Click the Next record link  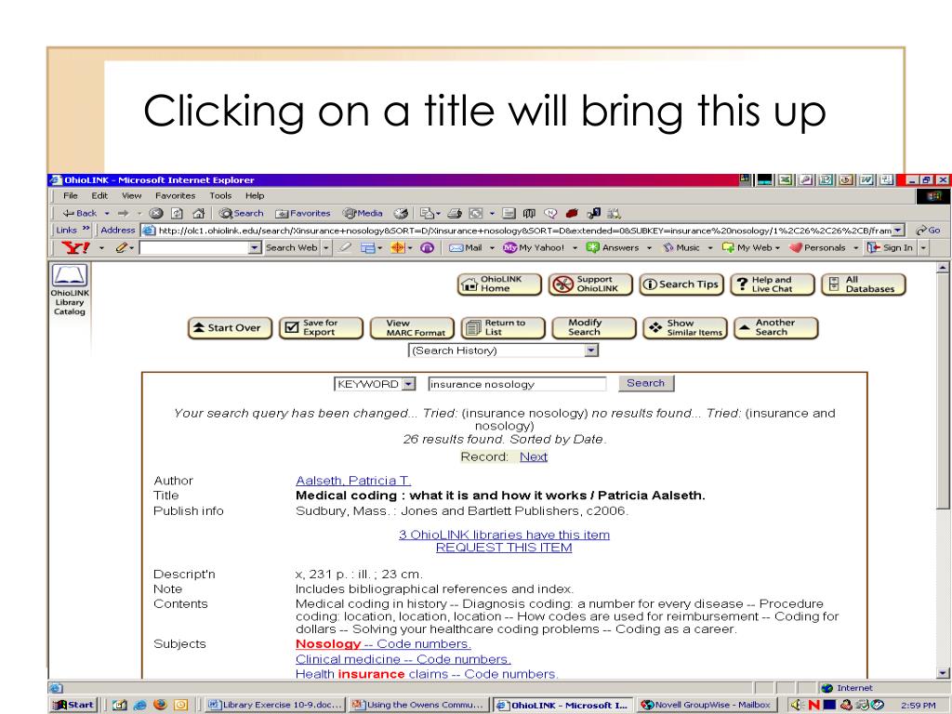click(x=534, y=457)
